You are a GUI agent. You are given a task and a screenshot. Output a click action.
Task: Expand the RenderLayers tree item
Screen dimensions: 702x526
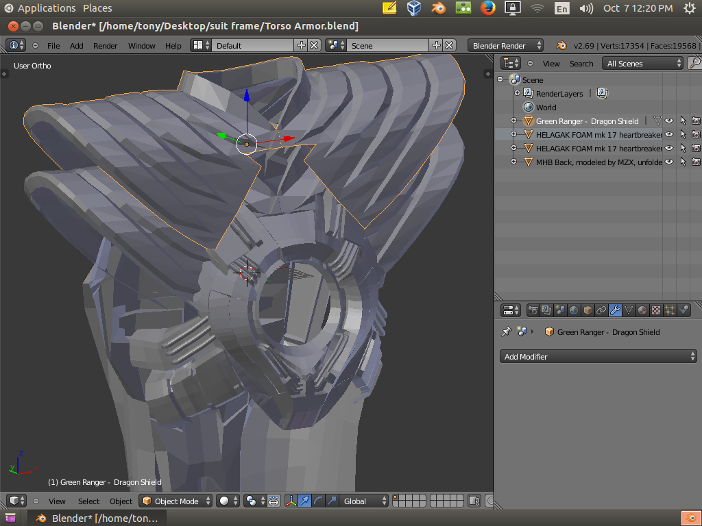coord(517,93)
